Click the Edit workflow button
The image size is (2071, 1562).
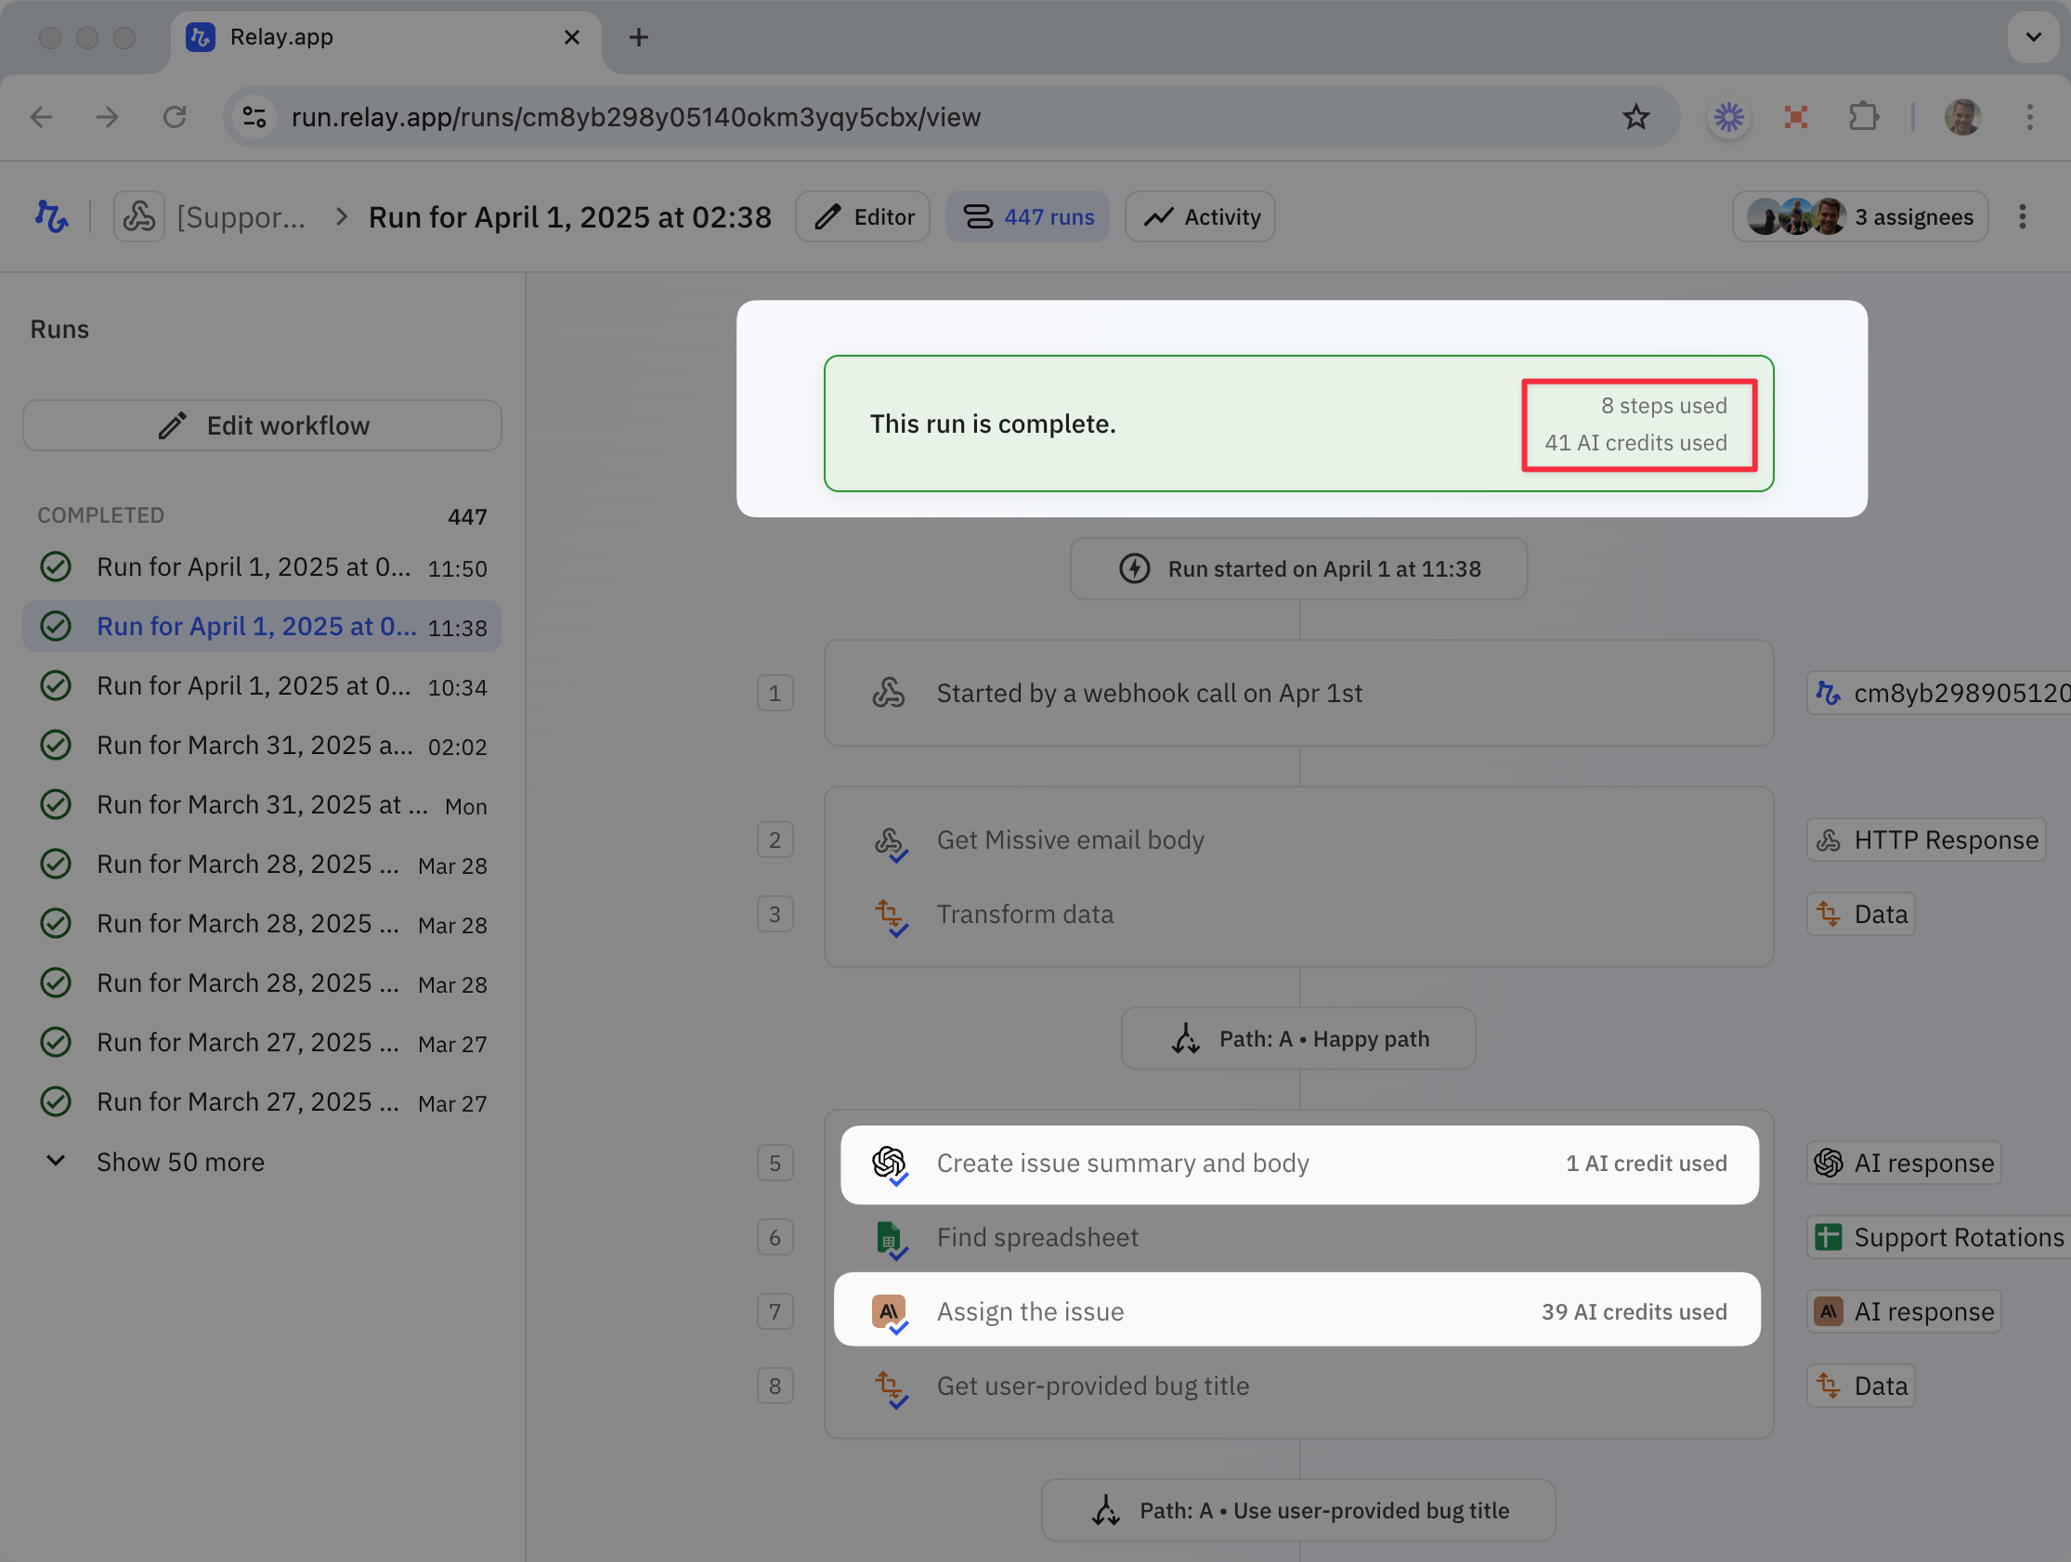262,426
